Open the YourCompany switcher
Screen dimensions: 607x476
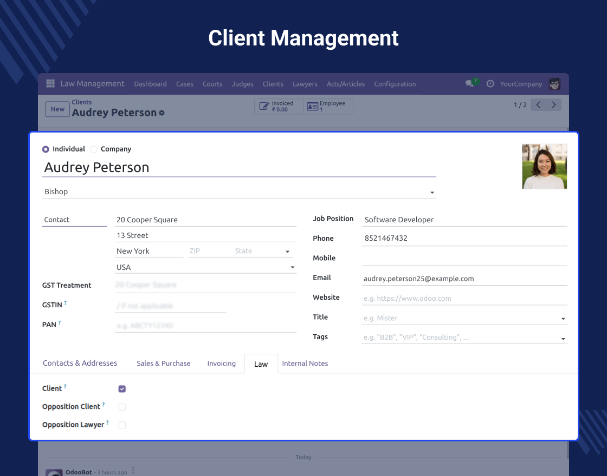coord(521,84)
